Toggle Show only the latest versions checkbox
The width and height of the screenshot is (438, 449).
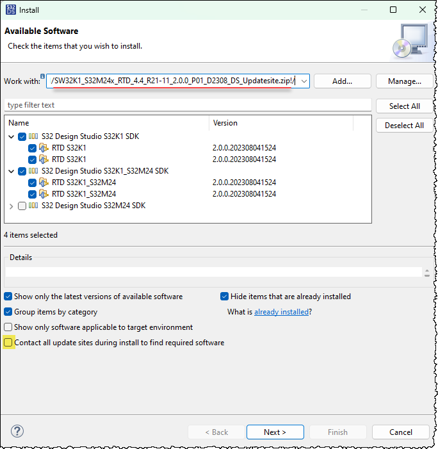point(8,297)
